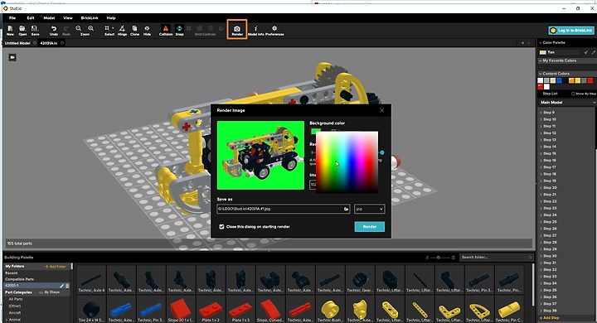Expand the Animal part category

pos(7,320)
